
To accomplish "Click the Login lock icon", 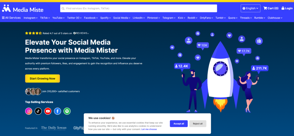I will [x=283, y=8].
